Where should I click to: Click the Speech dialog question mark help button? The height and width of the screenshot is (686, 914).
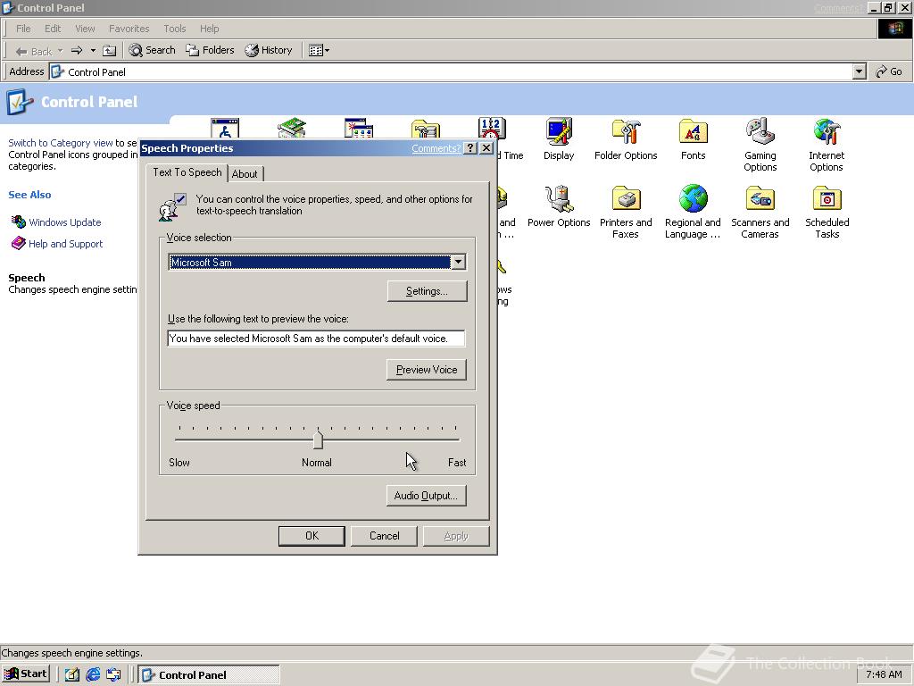[470, 148]
